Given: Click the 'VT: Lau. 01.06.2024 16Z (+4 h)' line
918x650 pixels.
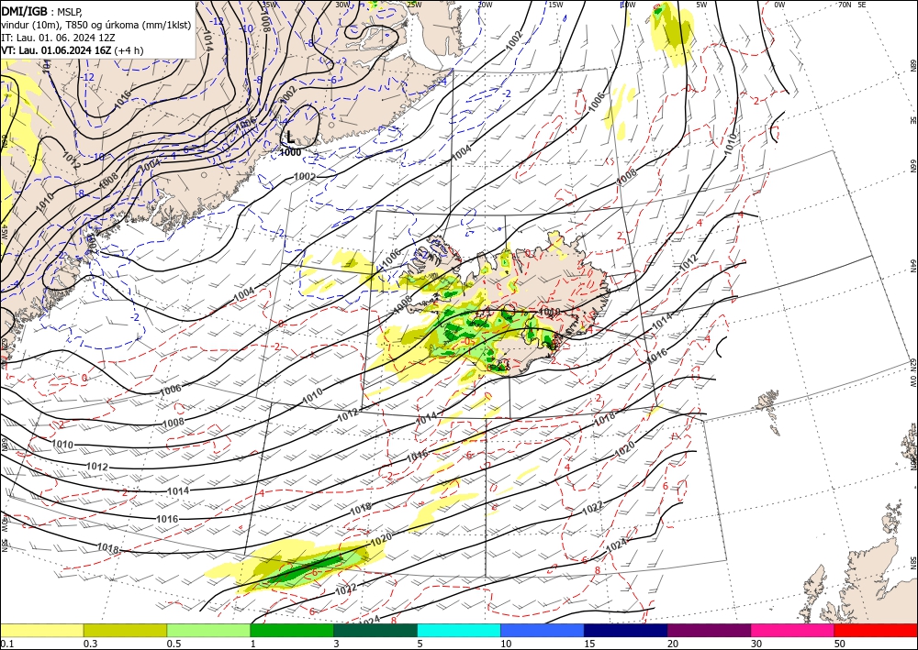Looking at the screenshot, I should [x=72, y=50].
